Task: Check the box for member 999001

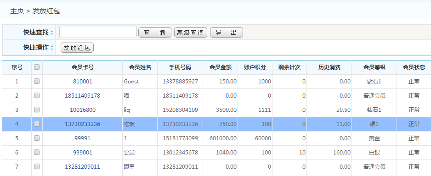Action: pos(37,153)
